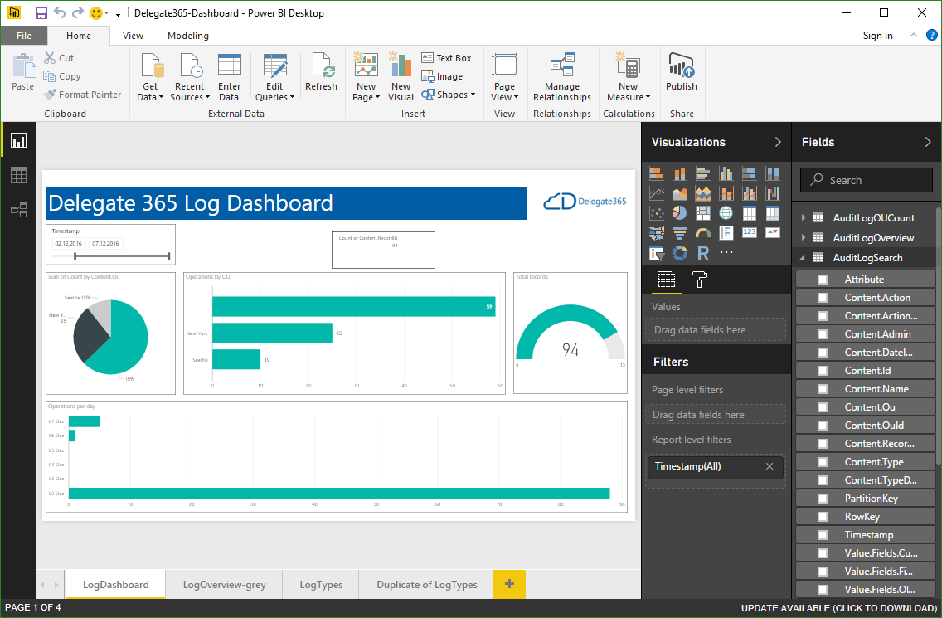Click the Fields search box
The height and width of the screenshot is (618, 942).
(x=867, y=180)
